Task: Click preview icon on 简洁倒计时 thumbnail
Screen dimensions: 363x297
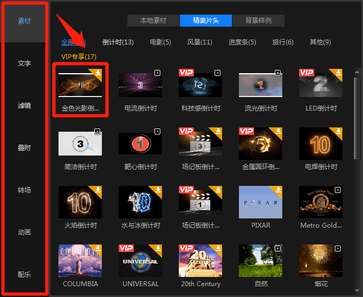Action: [98, 131]
